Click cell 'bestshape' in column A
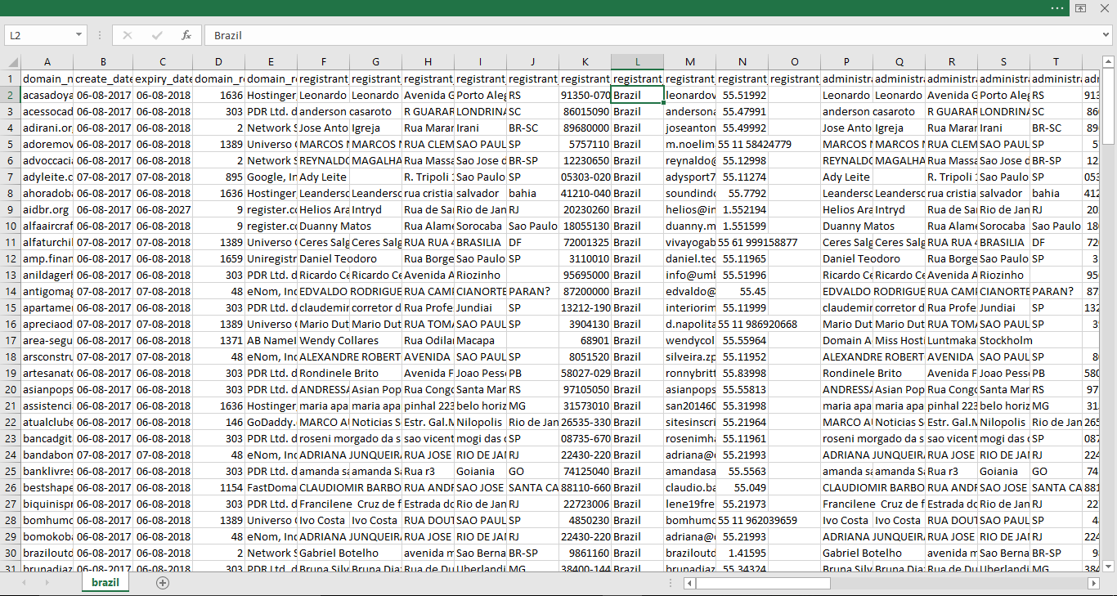Screen dimensions: 1117x596 point(47,487)
